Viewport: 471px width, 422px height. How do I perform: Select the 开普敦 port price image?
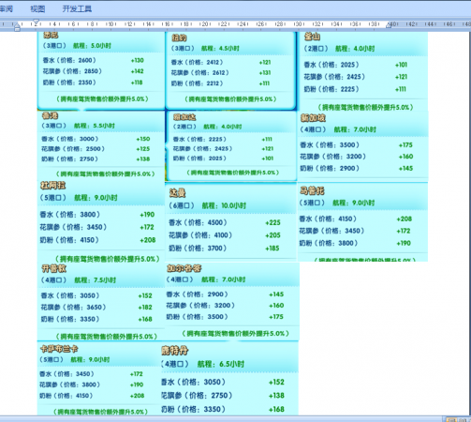tap(101, 302)
